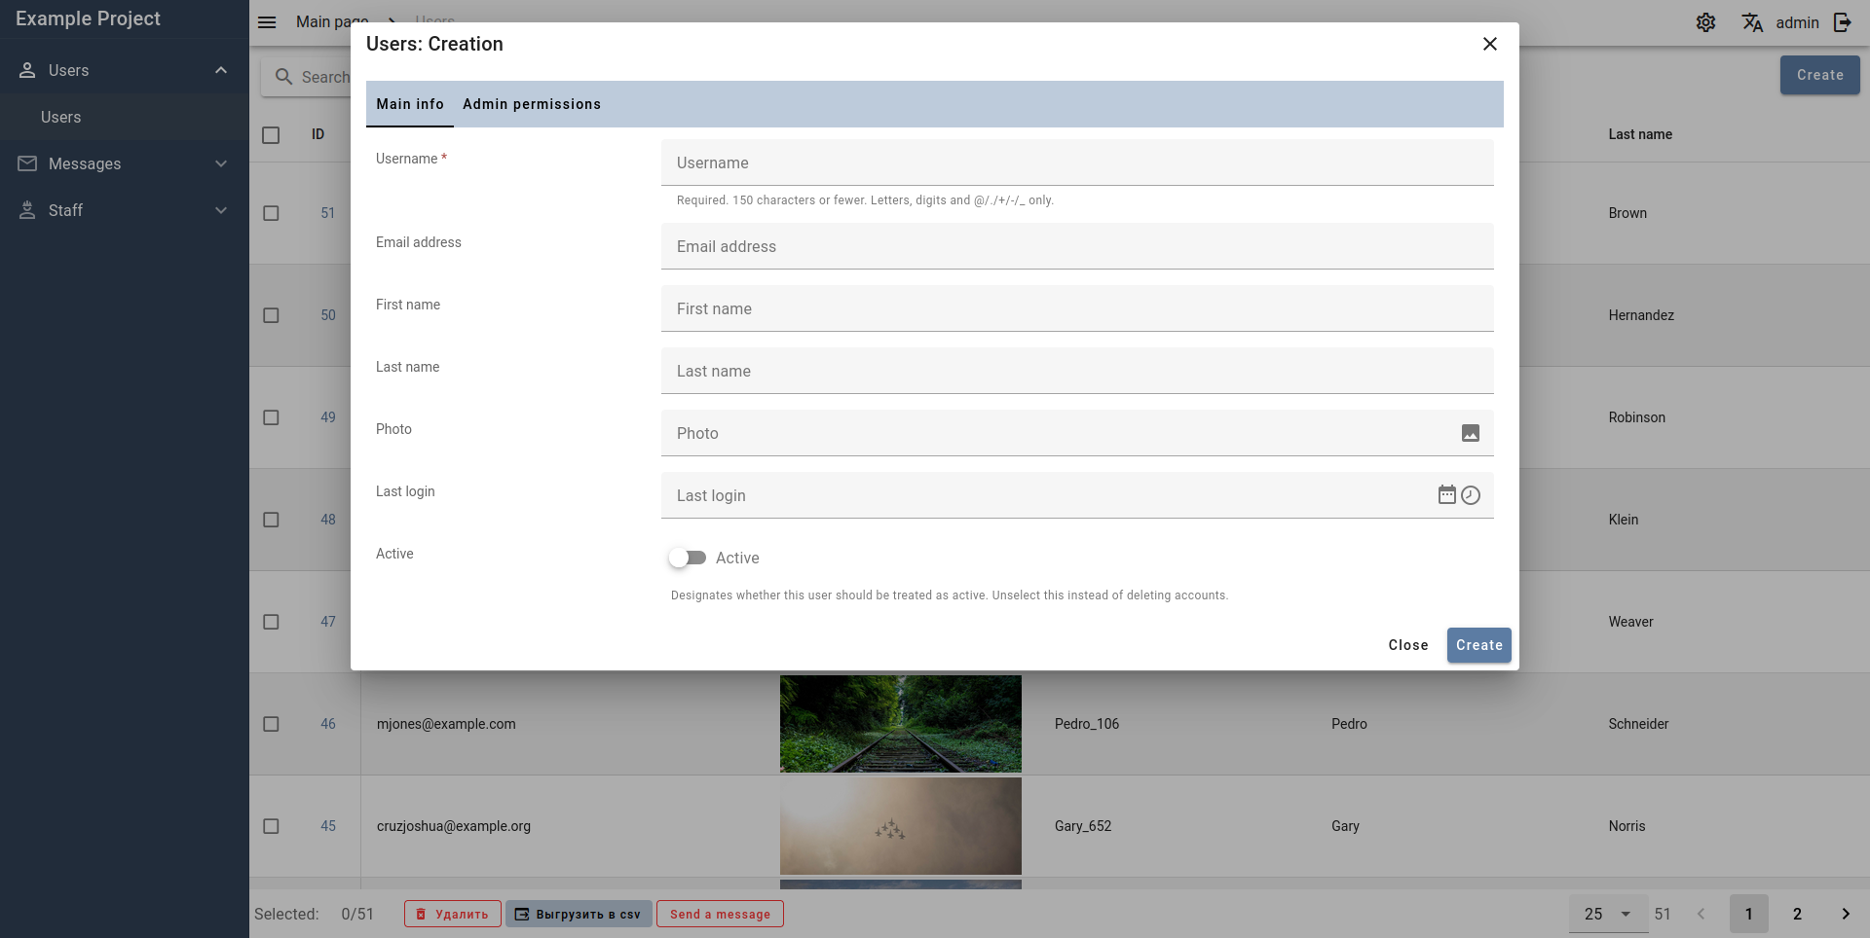Open calendar icon in Last login field
Screen dimensions: 1870x938
[1447, 494]
